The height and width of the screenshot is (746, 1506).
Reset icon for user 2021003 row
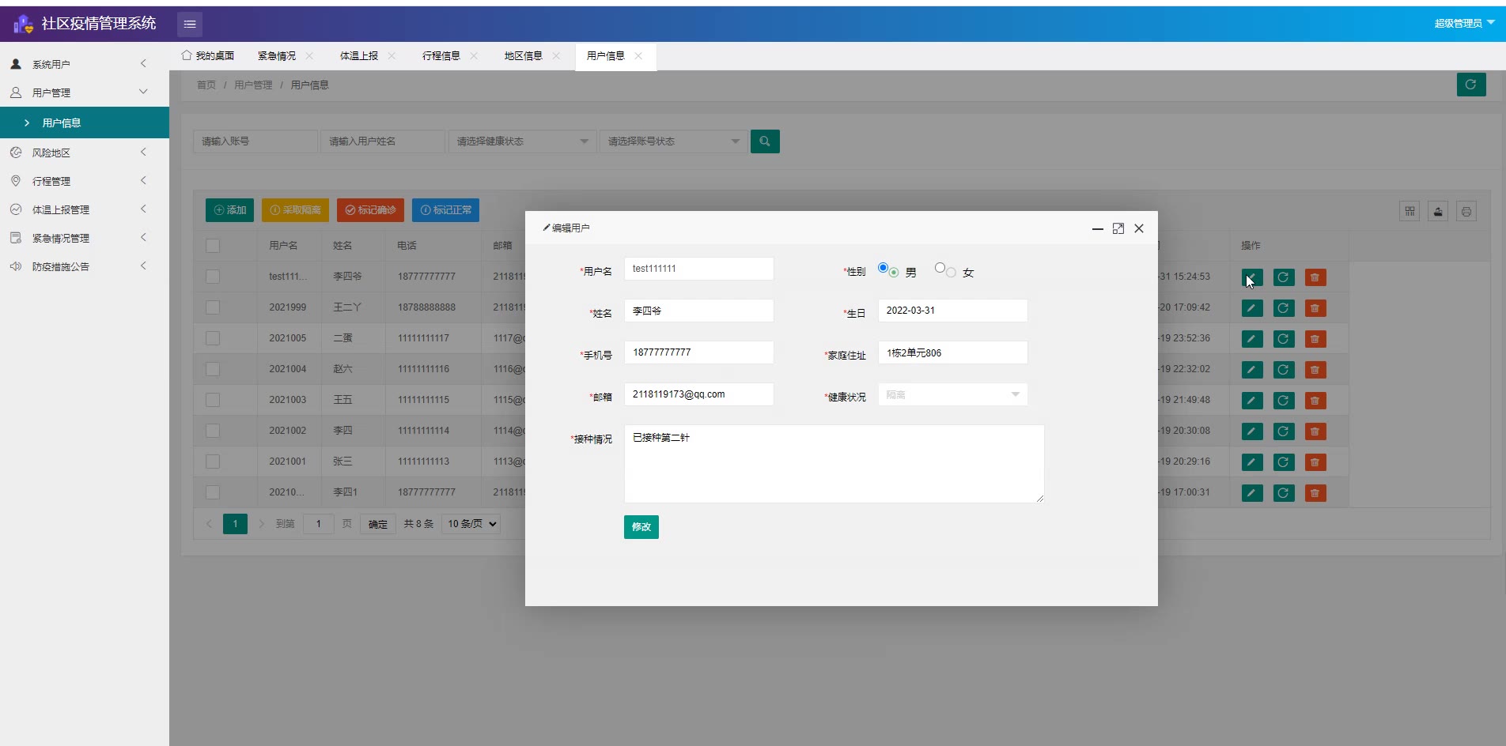coord(1284,401)
